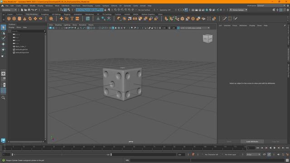This screenshot has height=163, width=290.
Task: Select Basic_Cube_1 in the Outliner
Action: [x=20, y=46]
